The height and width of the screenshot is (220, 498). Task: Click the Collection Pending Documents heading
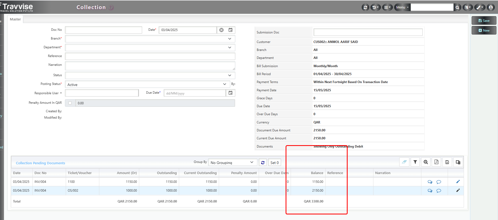[x=40, y=163]
